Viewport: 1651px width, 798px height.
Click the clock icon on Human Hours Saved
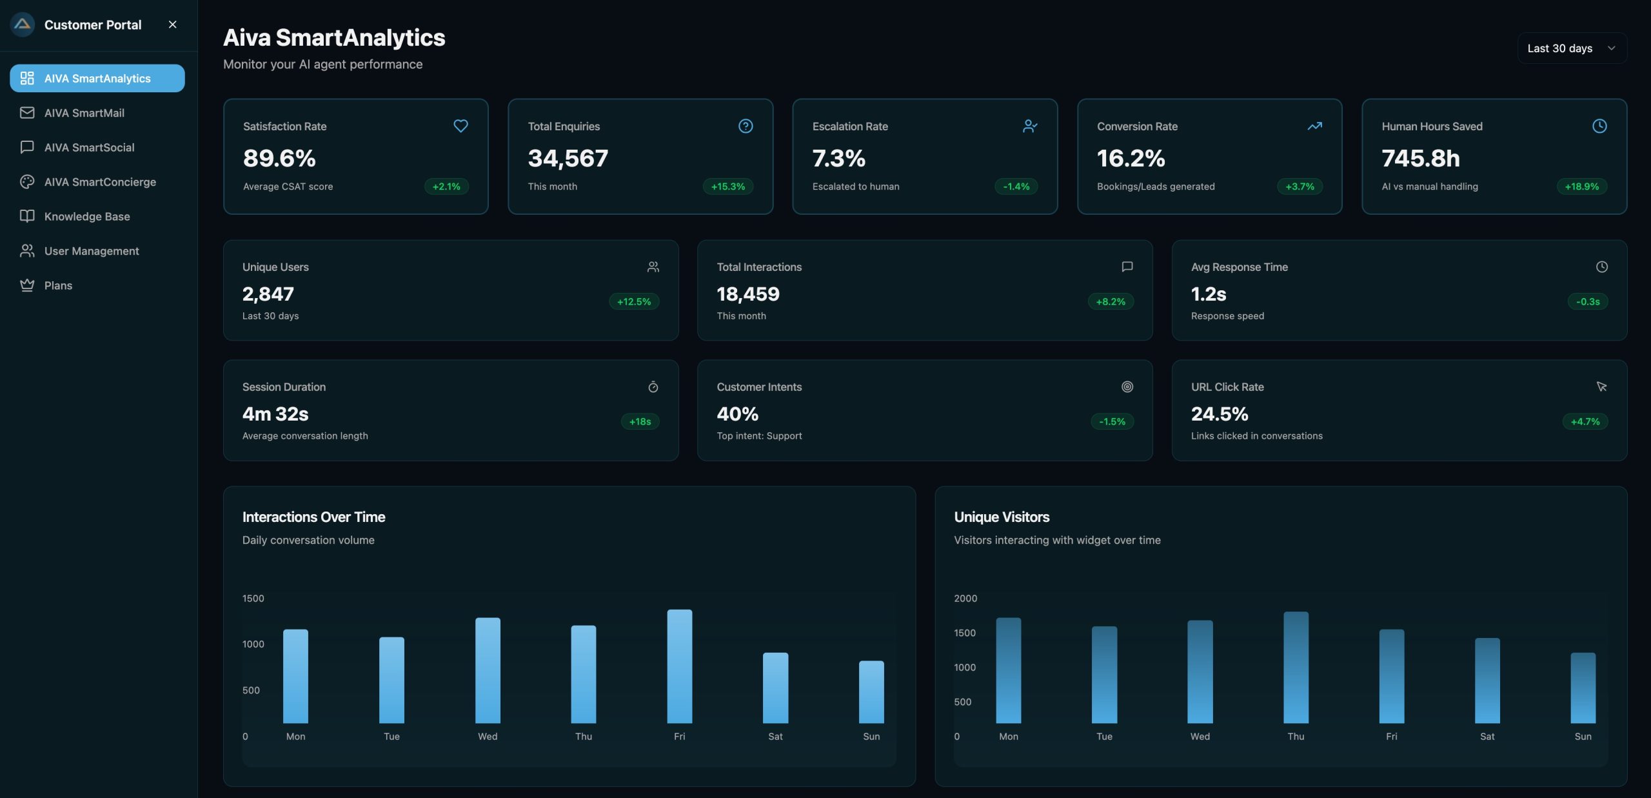pos(1599,126)
